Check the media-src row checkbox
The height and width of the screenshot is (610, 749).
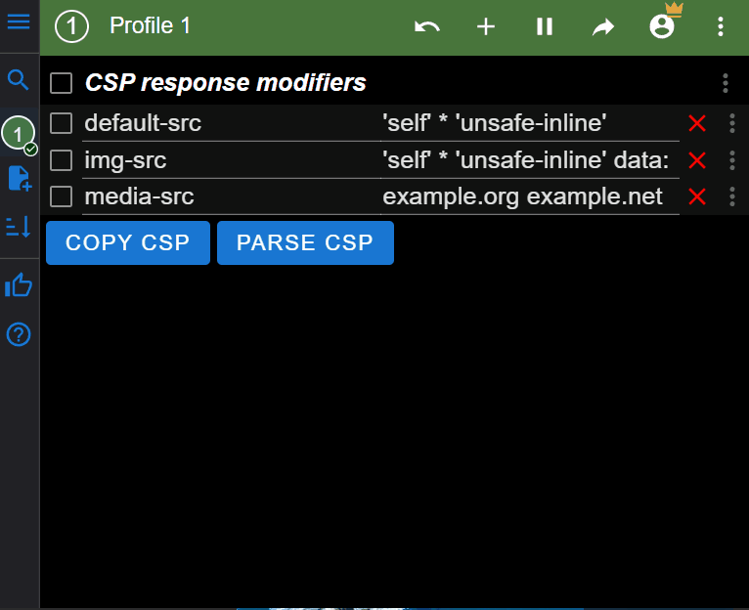[62, 196]
